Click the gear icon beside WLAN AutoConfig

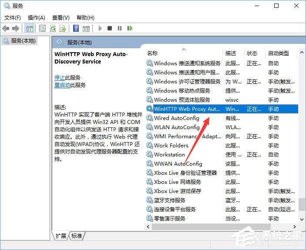149,127
